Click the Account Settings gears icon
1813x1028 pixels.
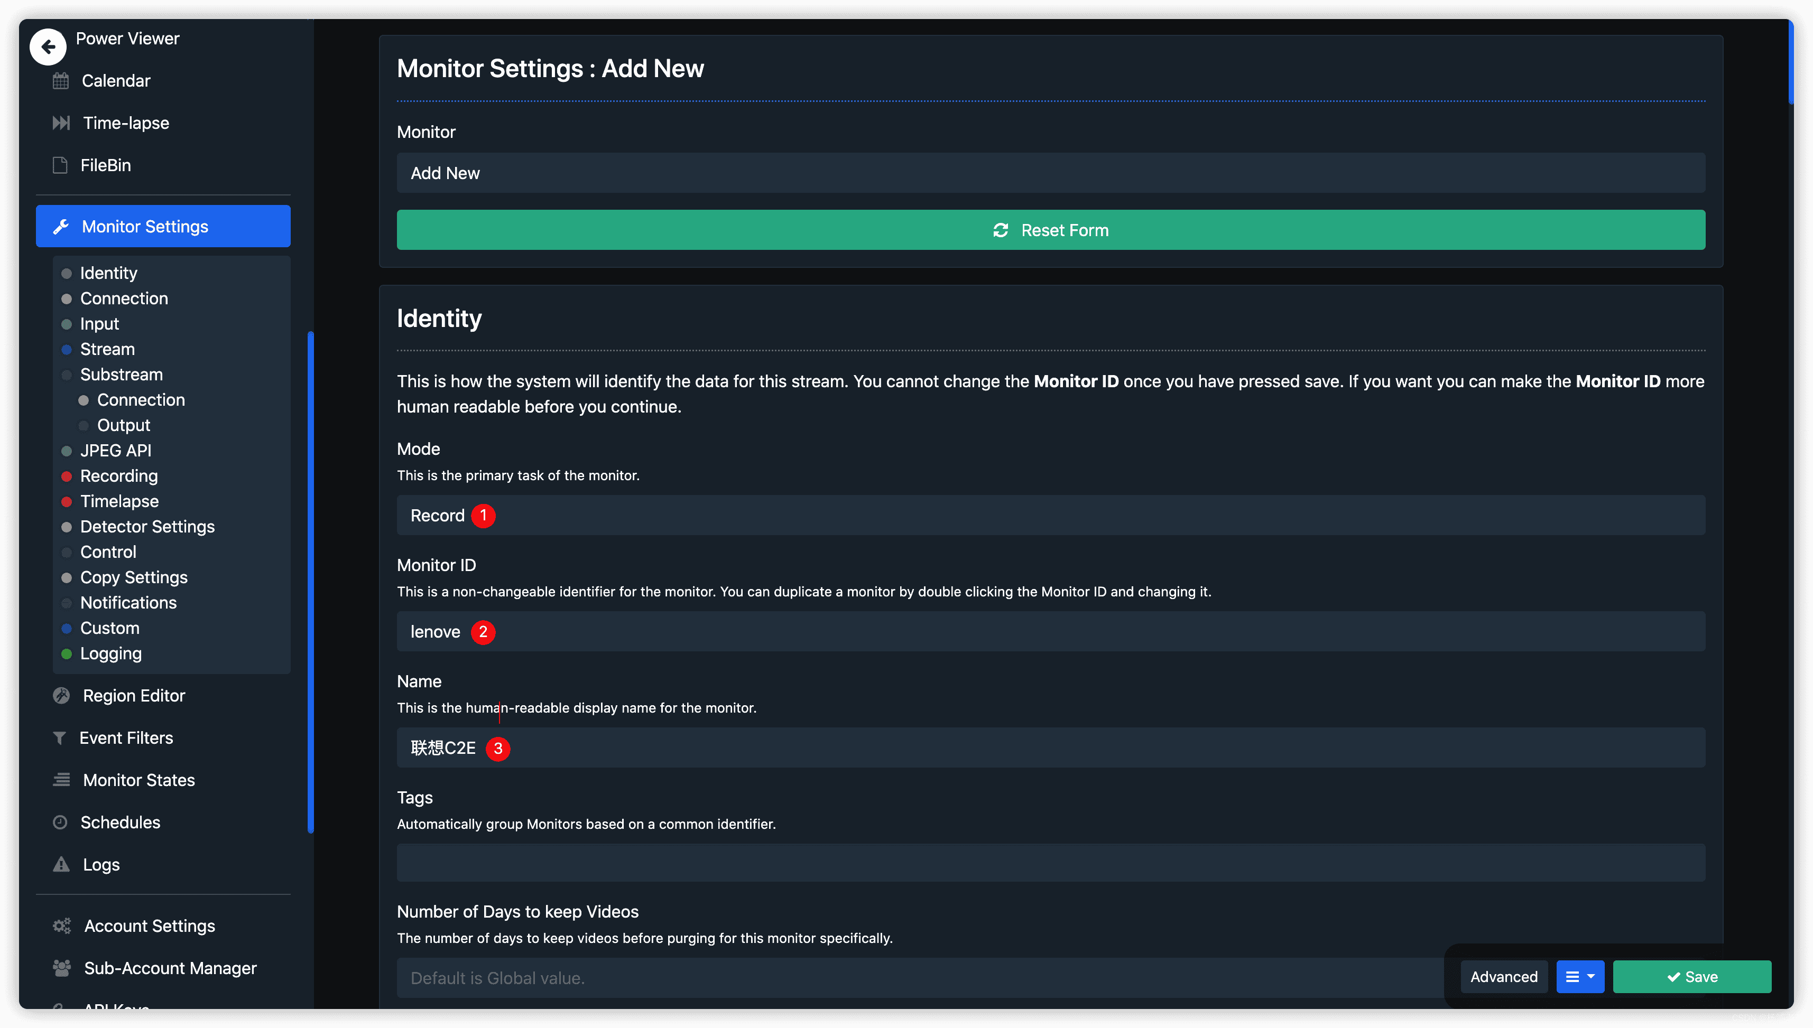coord(62,926)
